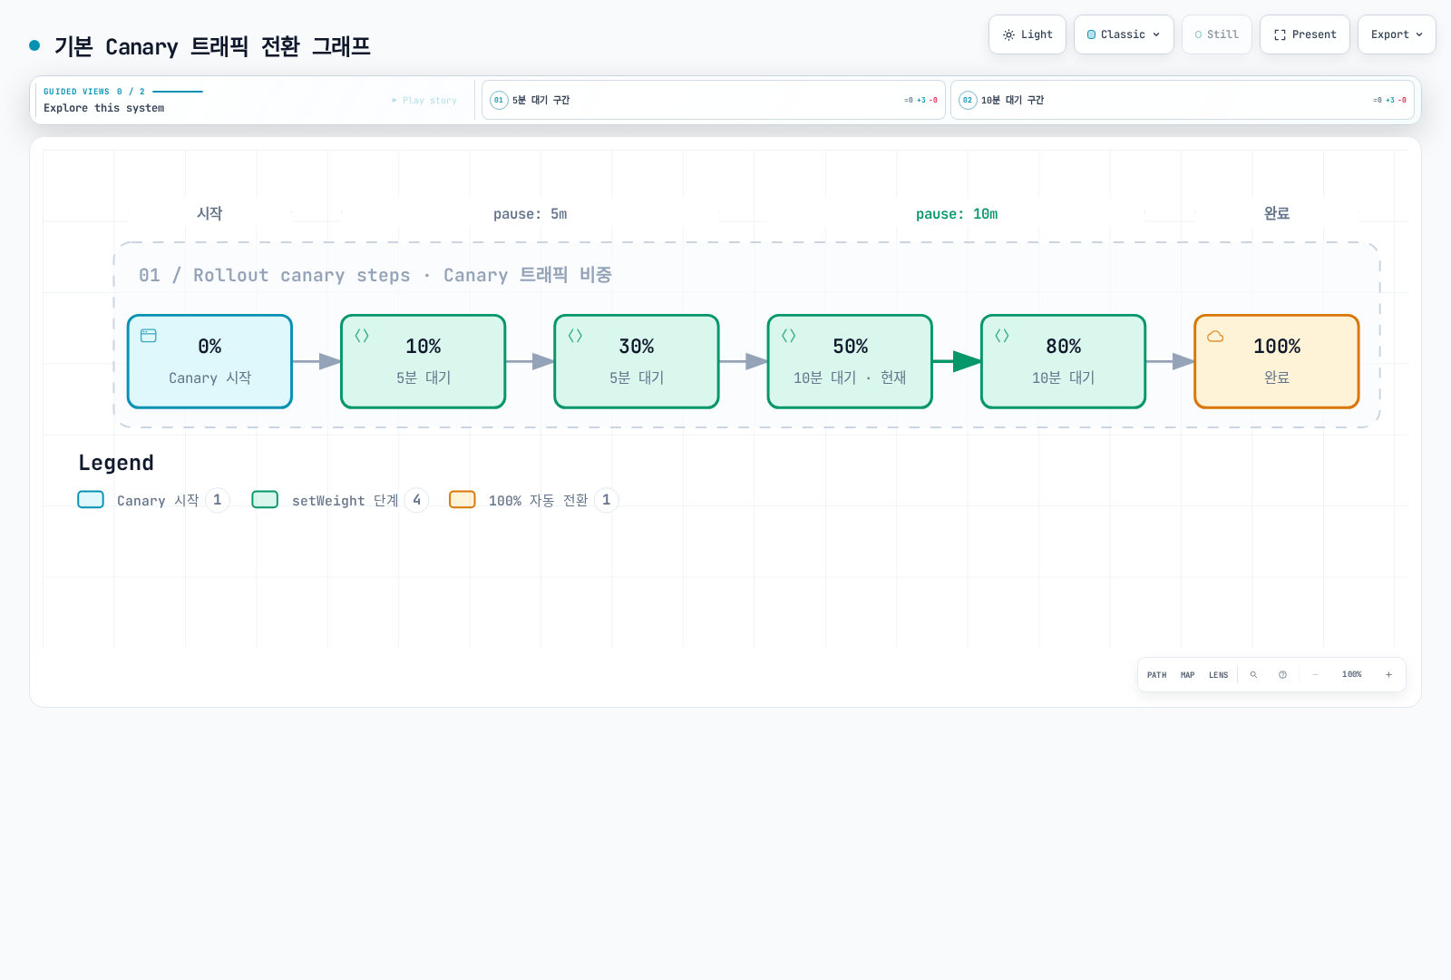Click the code brackets icon on 10% node

(x=362, y=336)
